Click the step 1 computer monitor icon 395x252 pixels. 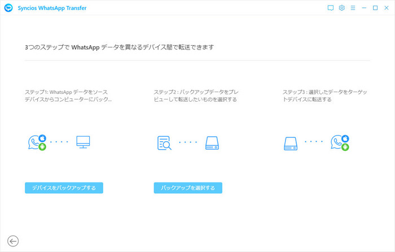83,142
